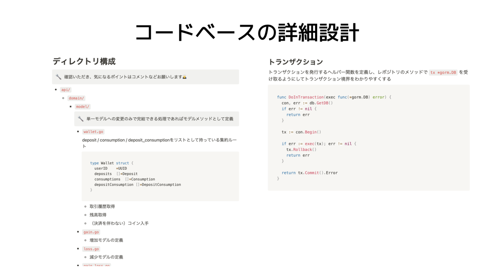Click the トランザクション heading
This screenshot has width=493, height=277.
(295, 62)
